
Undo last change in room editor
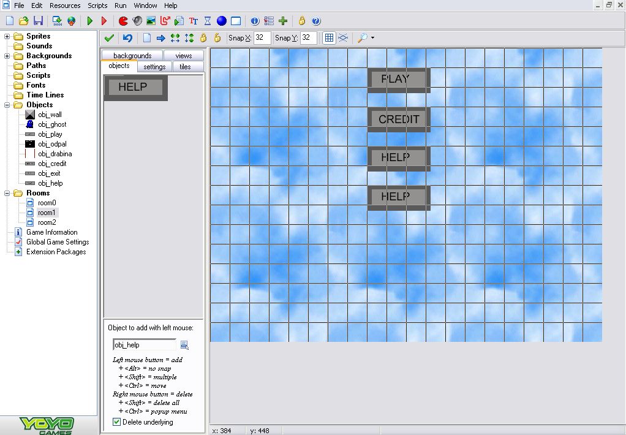coord(127,38)
